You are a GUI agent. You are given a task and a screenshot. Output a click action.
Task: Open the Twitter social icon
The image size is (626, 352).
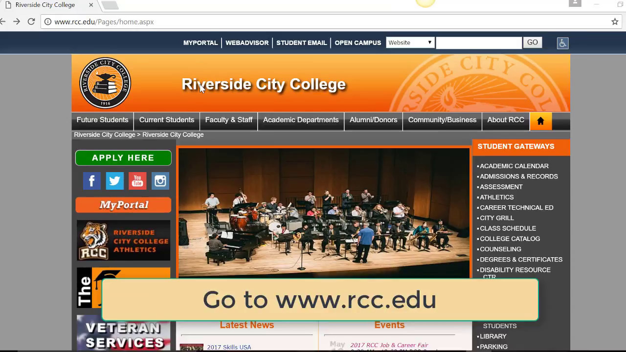tap(114, 181)
